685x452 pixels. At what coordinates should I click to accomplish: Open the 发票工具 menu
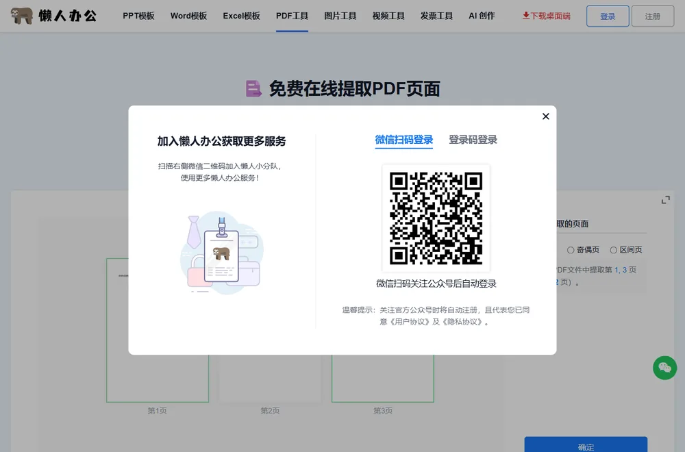[x=436, y=16]
